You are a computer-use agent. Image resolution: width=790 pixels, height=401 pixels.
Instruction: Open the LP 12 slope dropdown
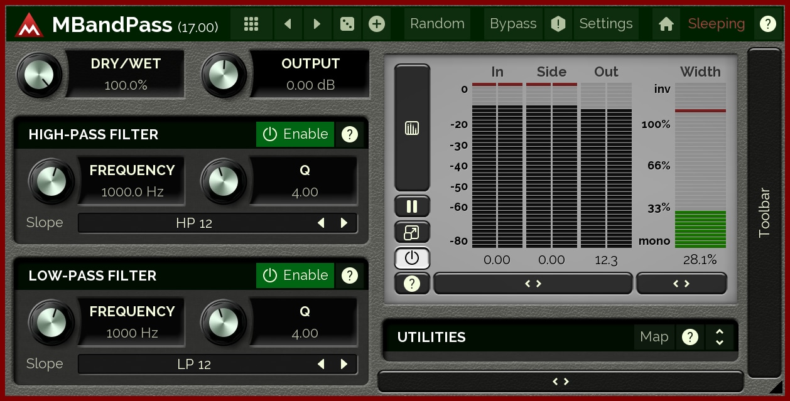click(195, 365)
